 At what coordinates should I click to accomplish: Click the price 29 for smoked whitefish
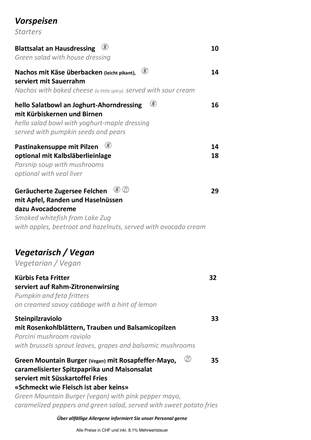click(x=215, y=191)
